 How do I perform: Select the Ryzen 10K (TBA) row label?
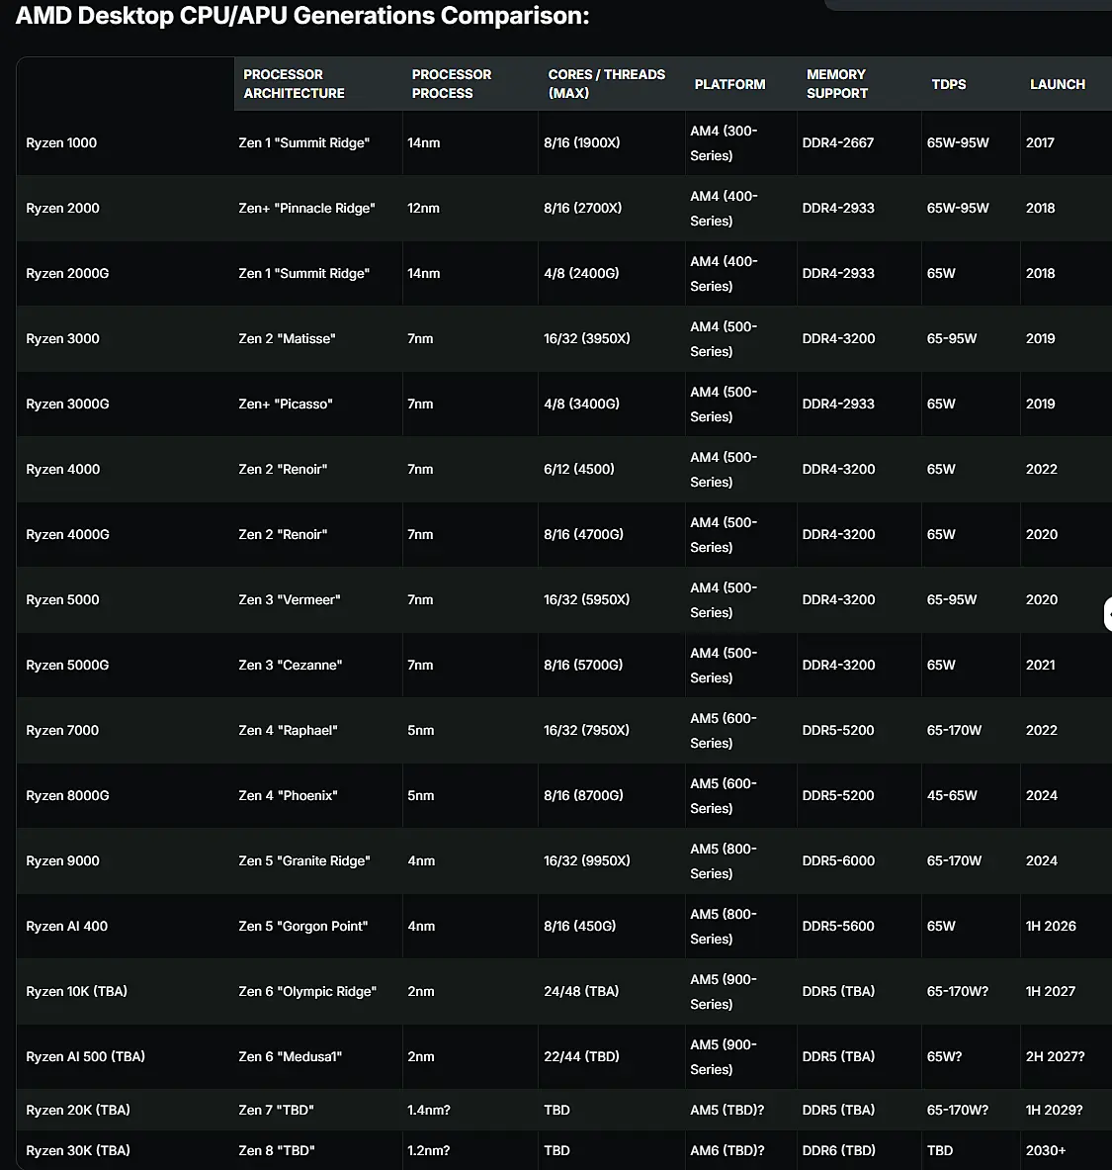76,992
